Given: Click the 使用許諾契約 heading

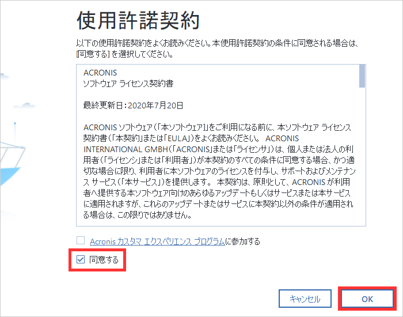Looking at the screenshot, I should coord(138,20).
